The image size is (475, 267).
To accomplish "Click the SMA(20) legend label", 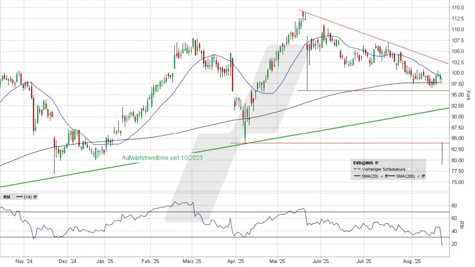I will (x=370, y=176).
